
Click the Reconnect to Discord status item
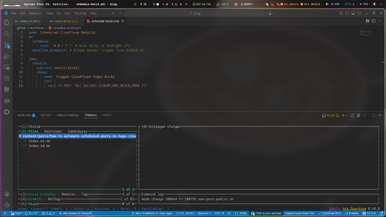click(75, 213)
